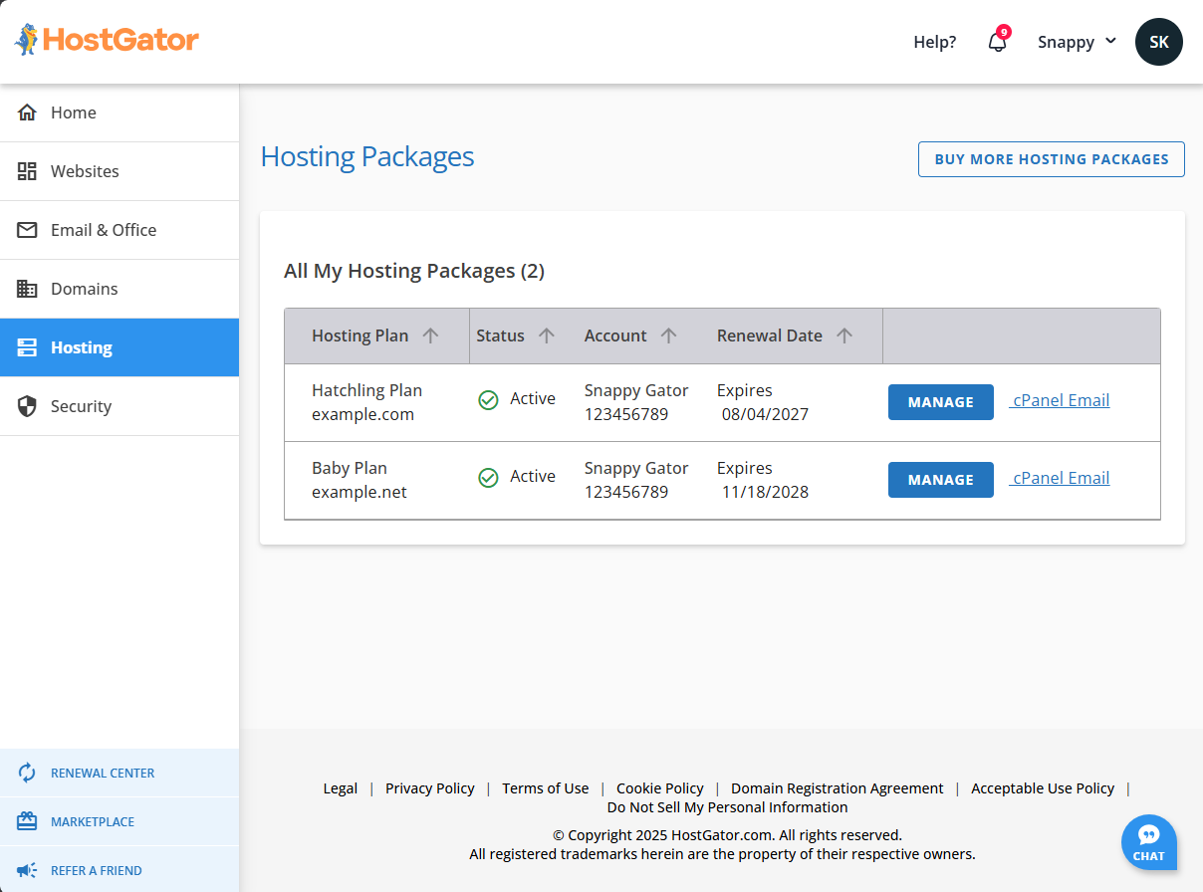1203x892 pixels.
Task: Open the chat bubble widget
Action: point(1148,842)
